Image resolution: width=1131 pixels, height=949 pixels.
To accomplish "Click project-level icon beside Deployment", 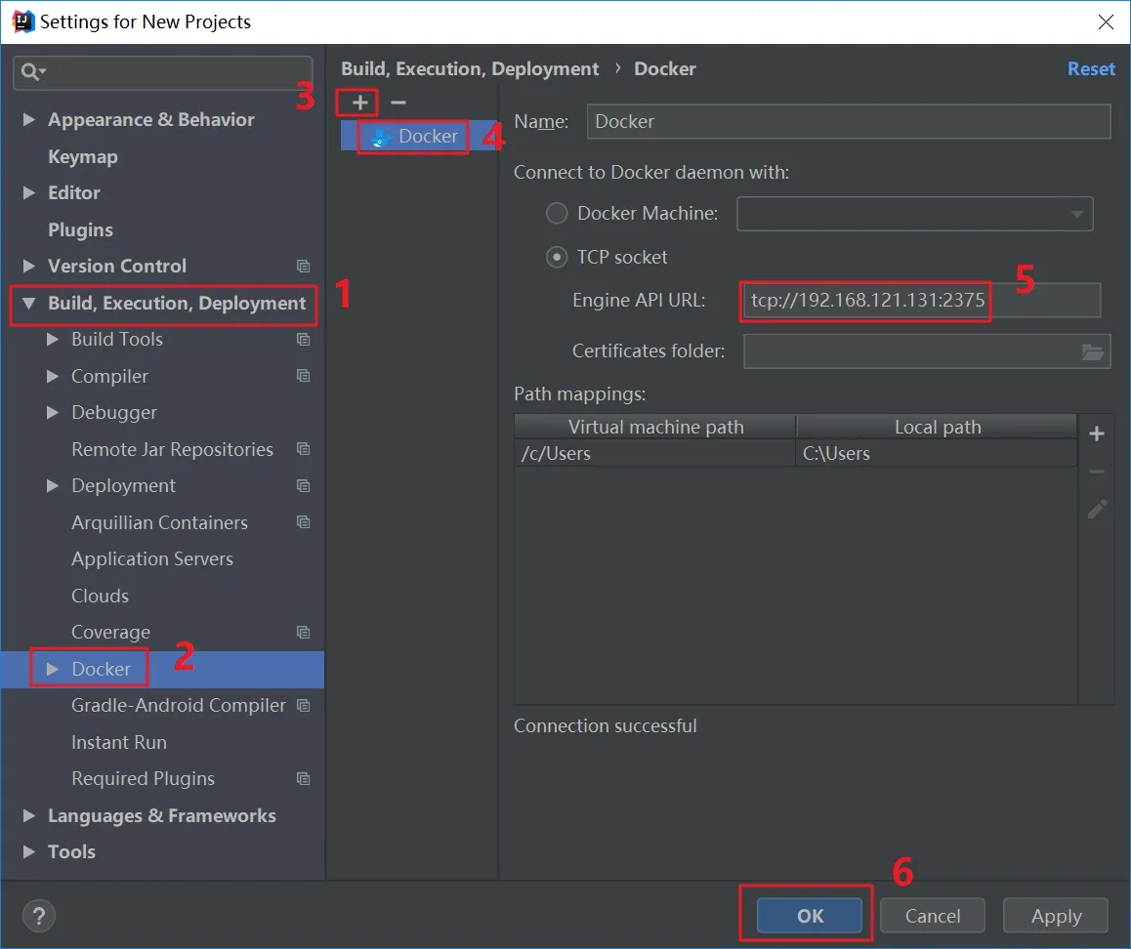I will tap(303, 486).
